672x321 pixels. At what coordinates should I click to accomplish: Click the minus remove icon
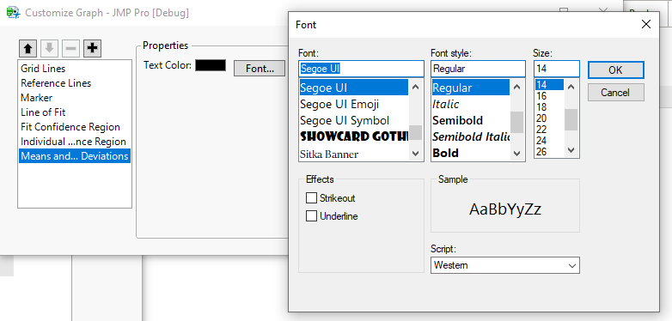[70, 49]
